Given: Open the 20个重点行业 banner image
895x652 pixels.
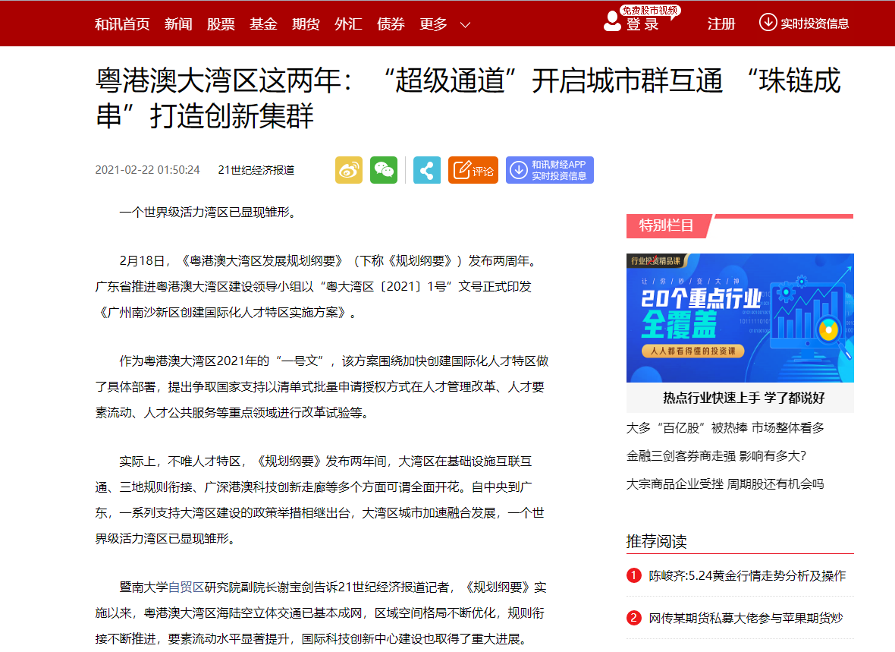Looking at the screenshot, I should click(x=740, y=317).
